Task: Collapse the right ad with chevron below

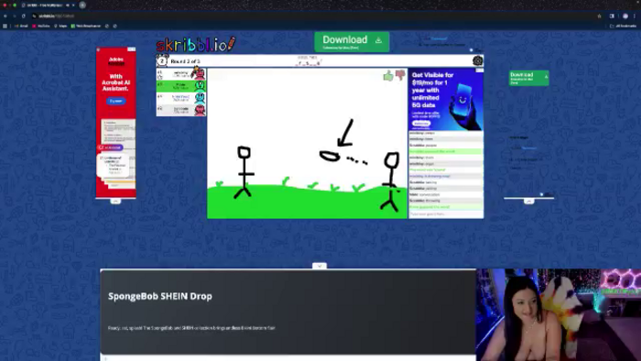Action: click(x=528, y=202)
